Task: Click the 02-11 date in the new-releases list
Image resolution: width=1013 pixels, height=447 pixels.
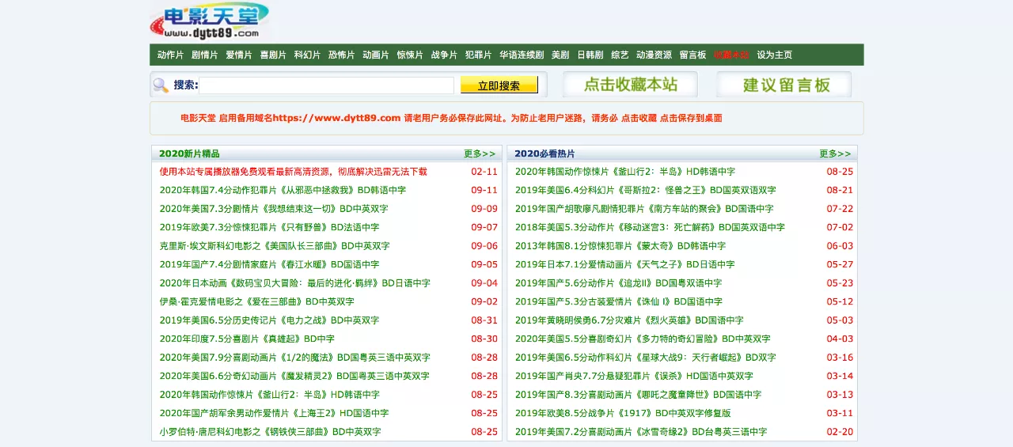Action: point(484,172)
